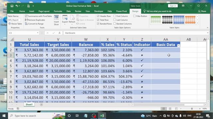The height and width of the screenshot is (119, 213).
Task: Open the Formulas tab
Action: click(58, 11)
